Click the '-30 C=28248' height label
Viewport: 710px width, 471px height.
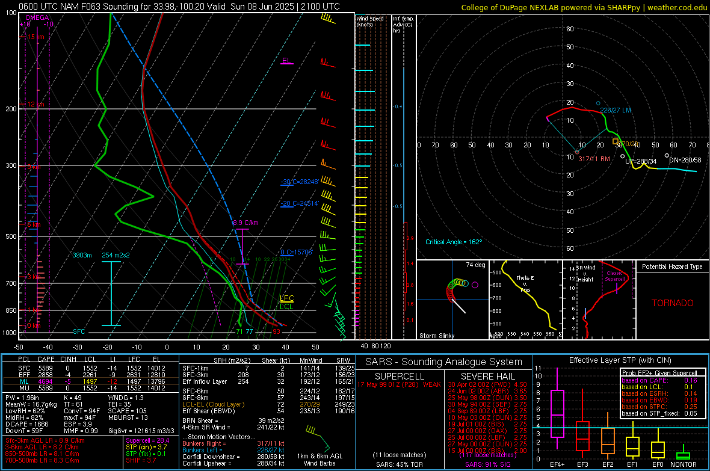300,182
